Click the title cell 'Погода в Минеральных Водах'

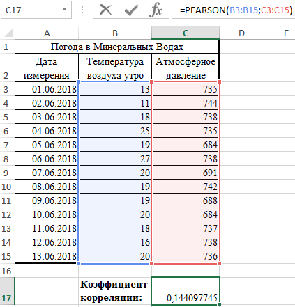click(117, 47)
